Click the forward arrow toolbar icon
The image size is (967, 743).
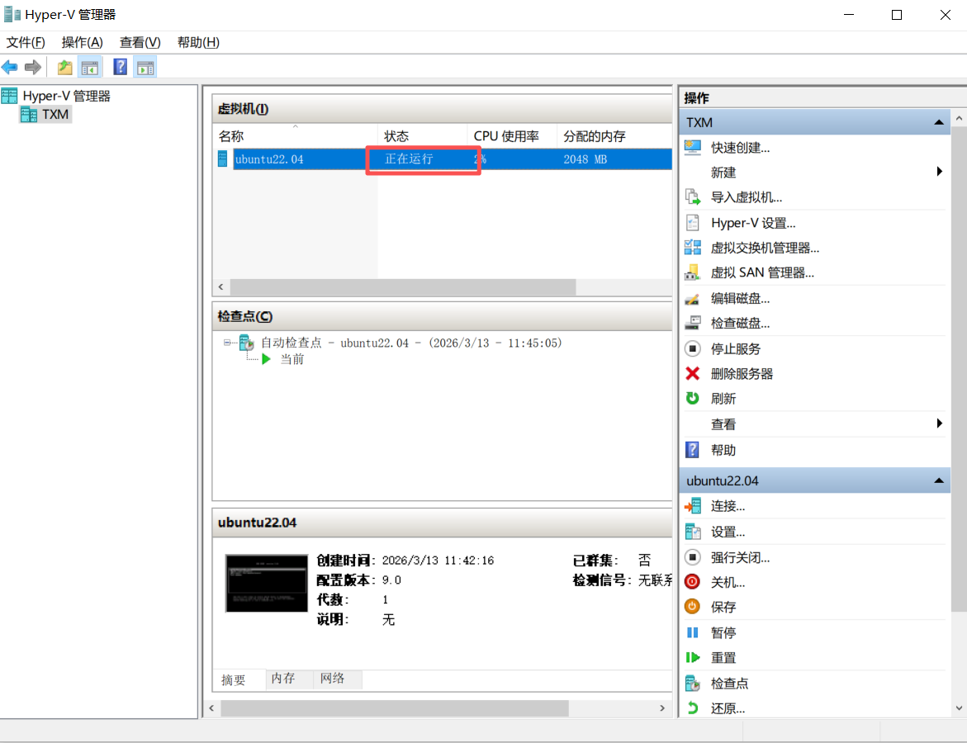(33, 67)
